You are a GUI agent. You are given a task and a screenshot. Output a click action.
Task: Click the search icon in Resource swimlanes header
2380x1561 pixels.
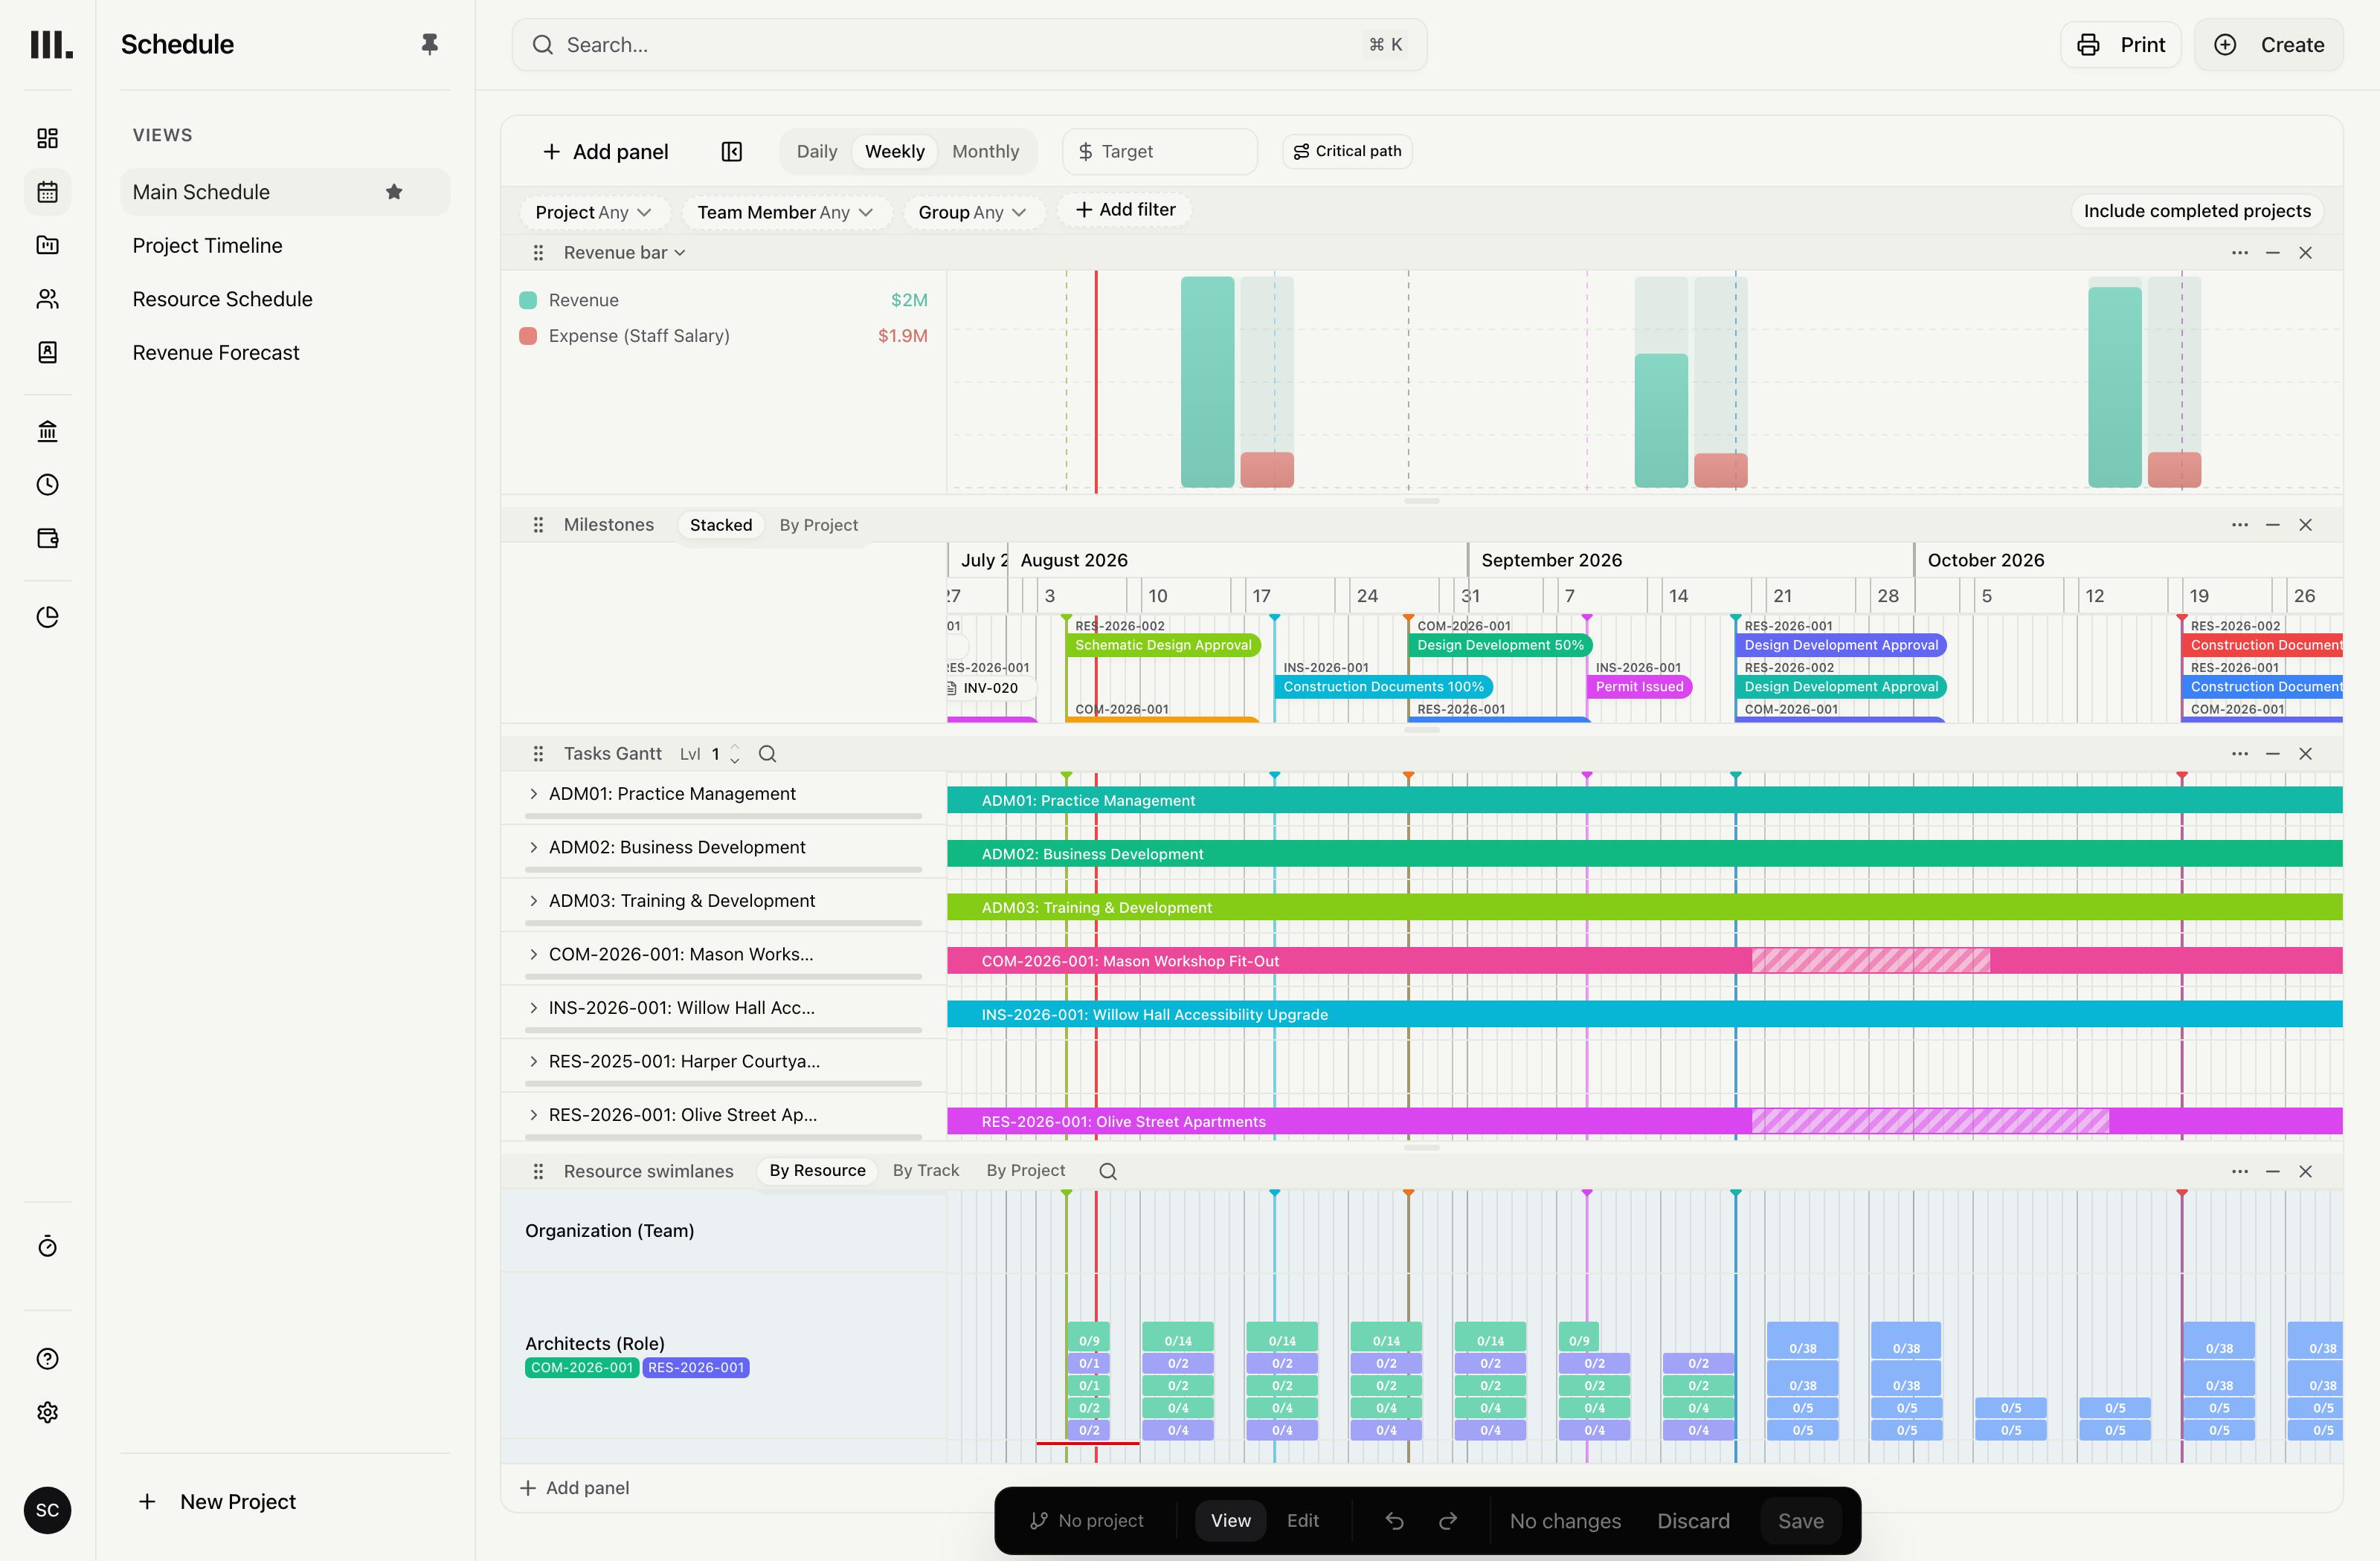(x=1108, y=1171)
